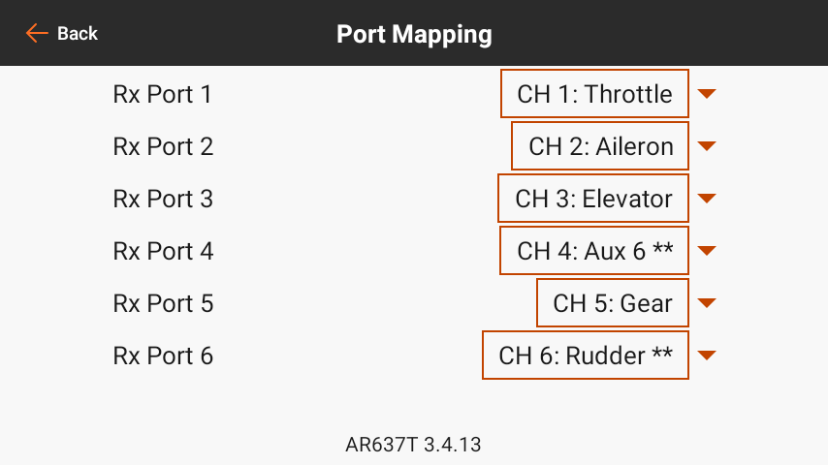Open the CH 6: Rudder dropdown
Image resolution: width=828 pixels, height=465 pixels.
coord(585,356)
